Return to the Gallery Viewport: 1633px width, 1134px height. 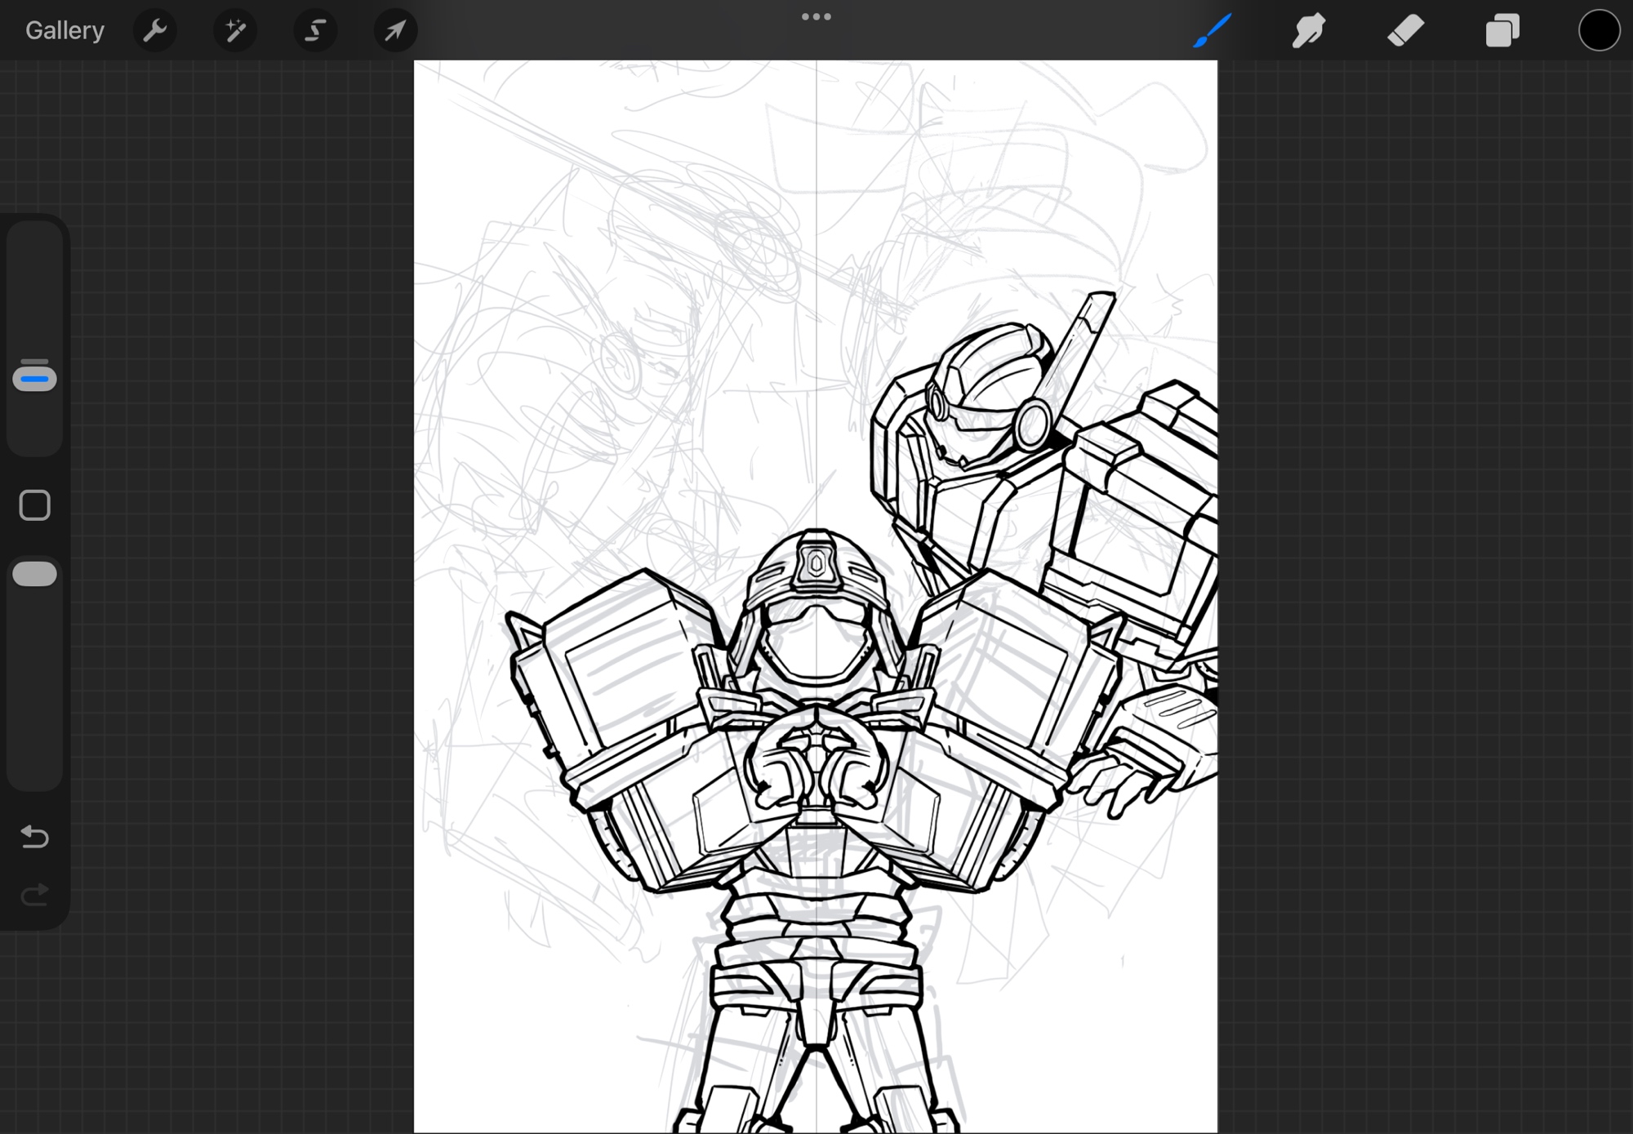click(x=65, y=31)
